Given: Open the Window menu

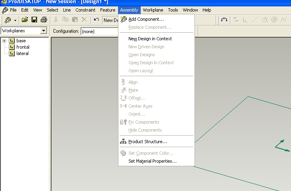Looking at the screenshot, I should pyautogui.click(x=190, y=10).
